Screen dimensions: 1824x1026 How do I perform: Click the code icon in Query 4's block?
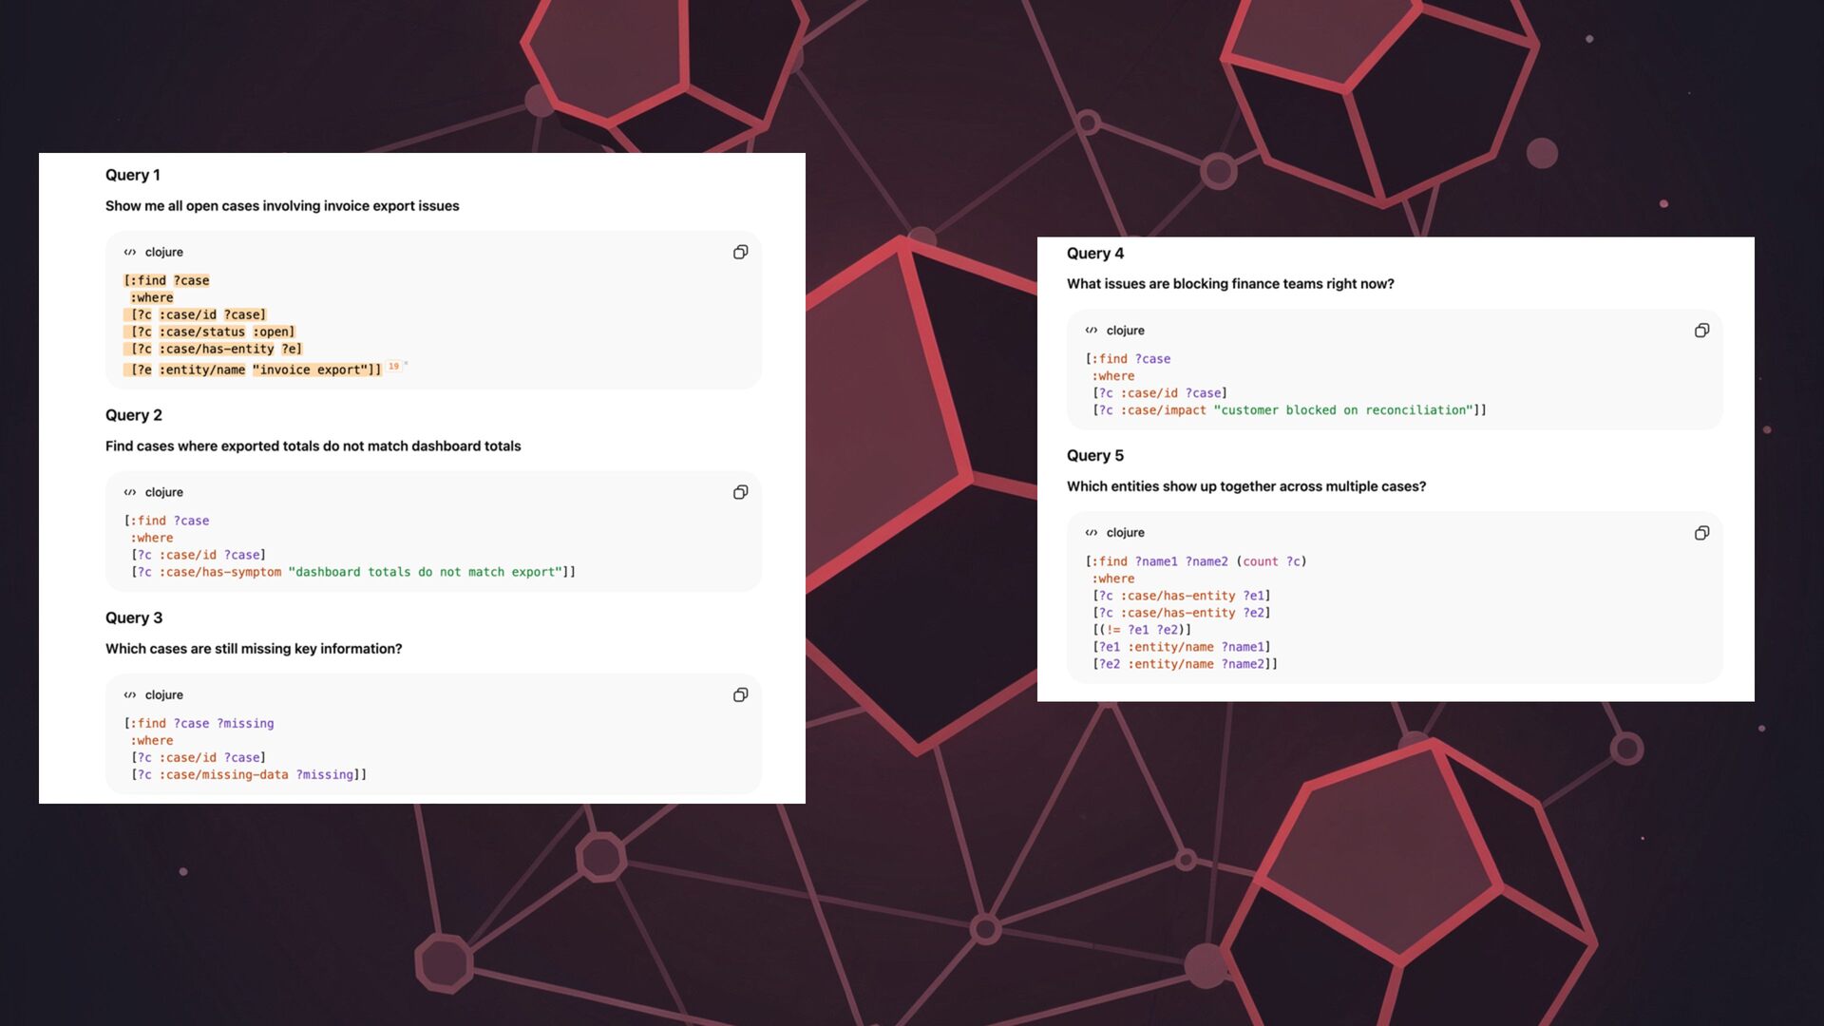1092,331
